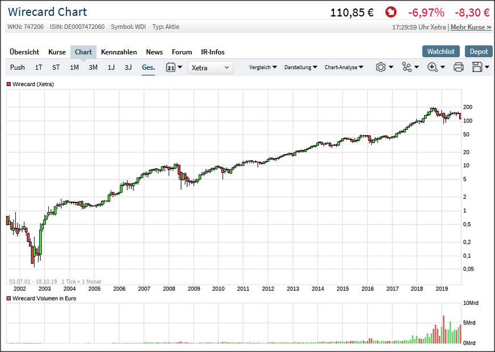Click the 10Mrd volume axis label

471,303
